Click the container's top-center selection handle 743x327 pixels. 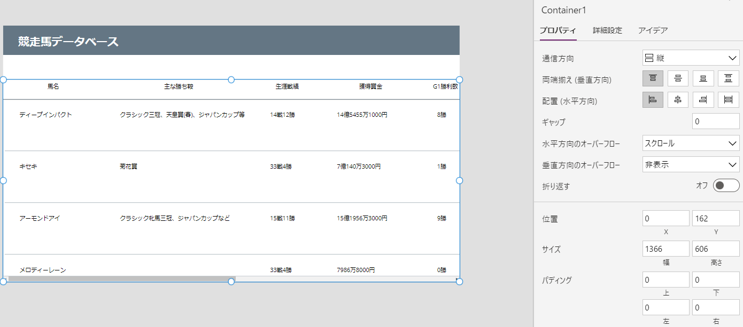pos(231,79)
